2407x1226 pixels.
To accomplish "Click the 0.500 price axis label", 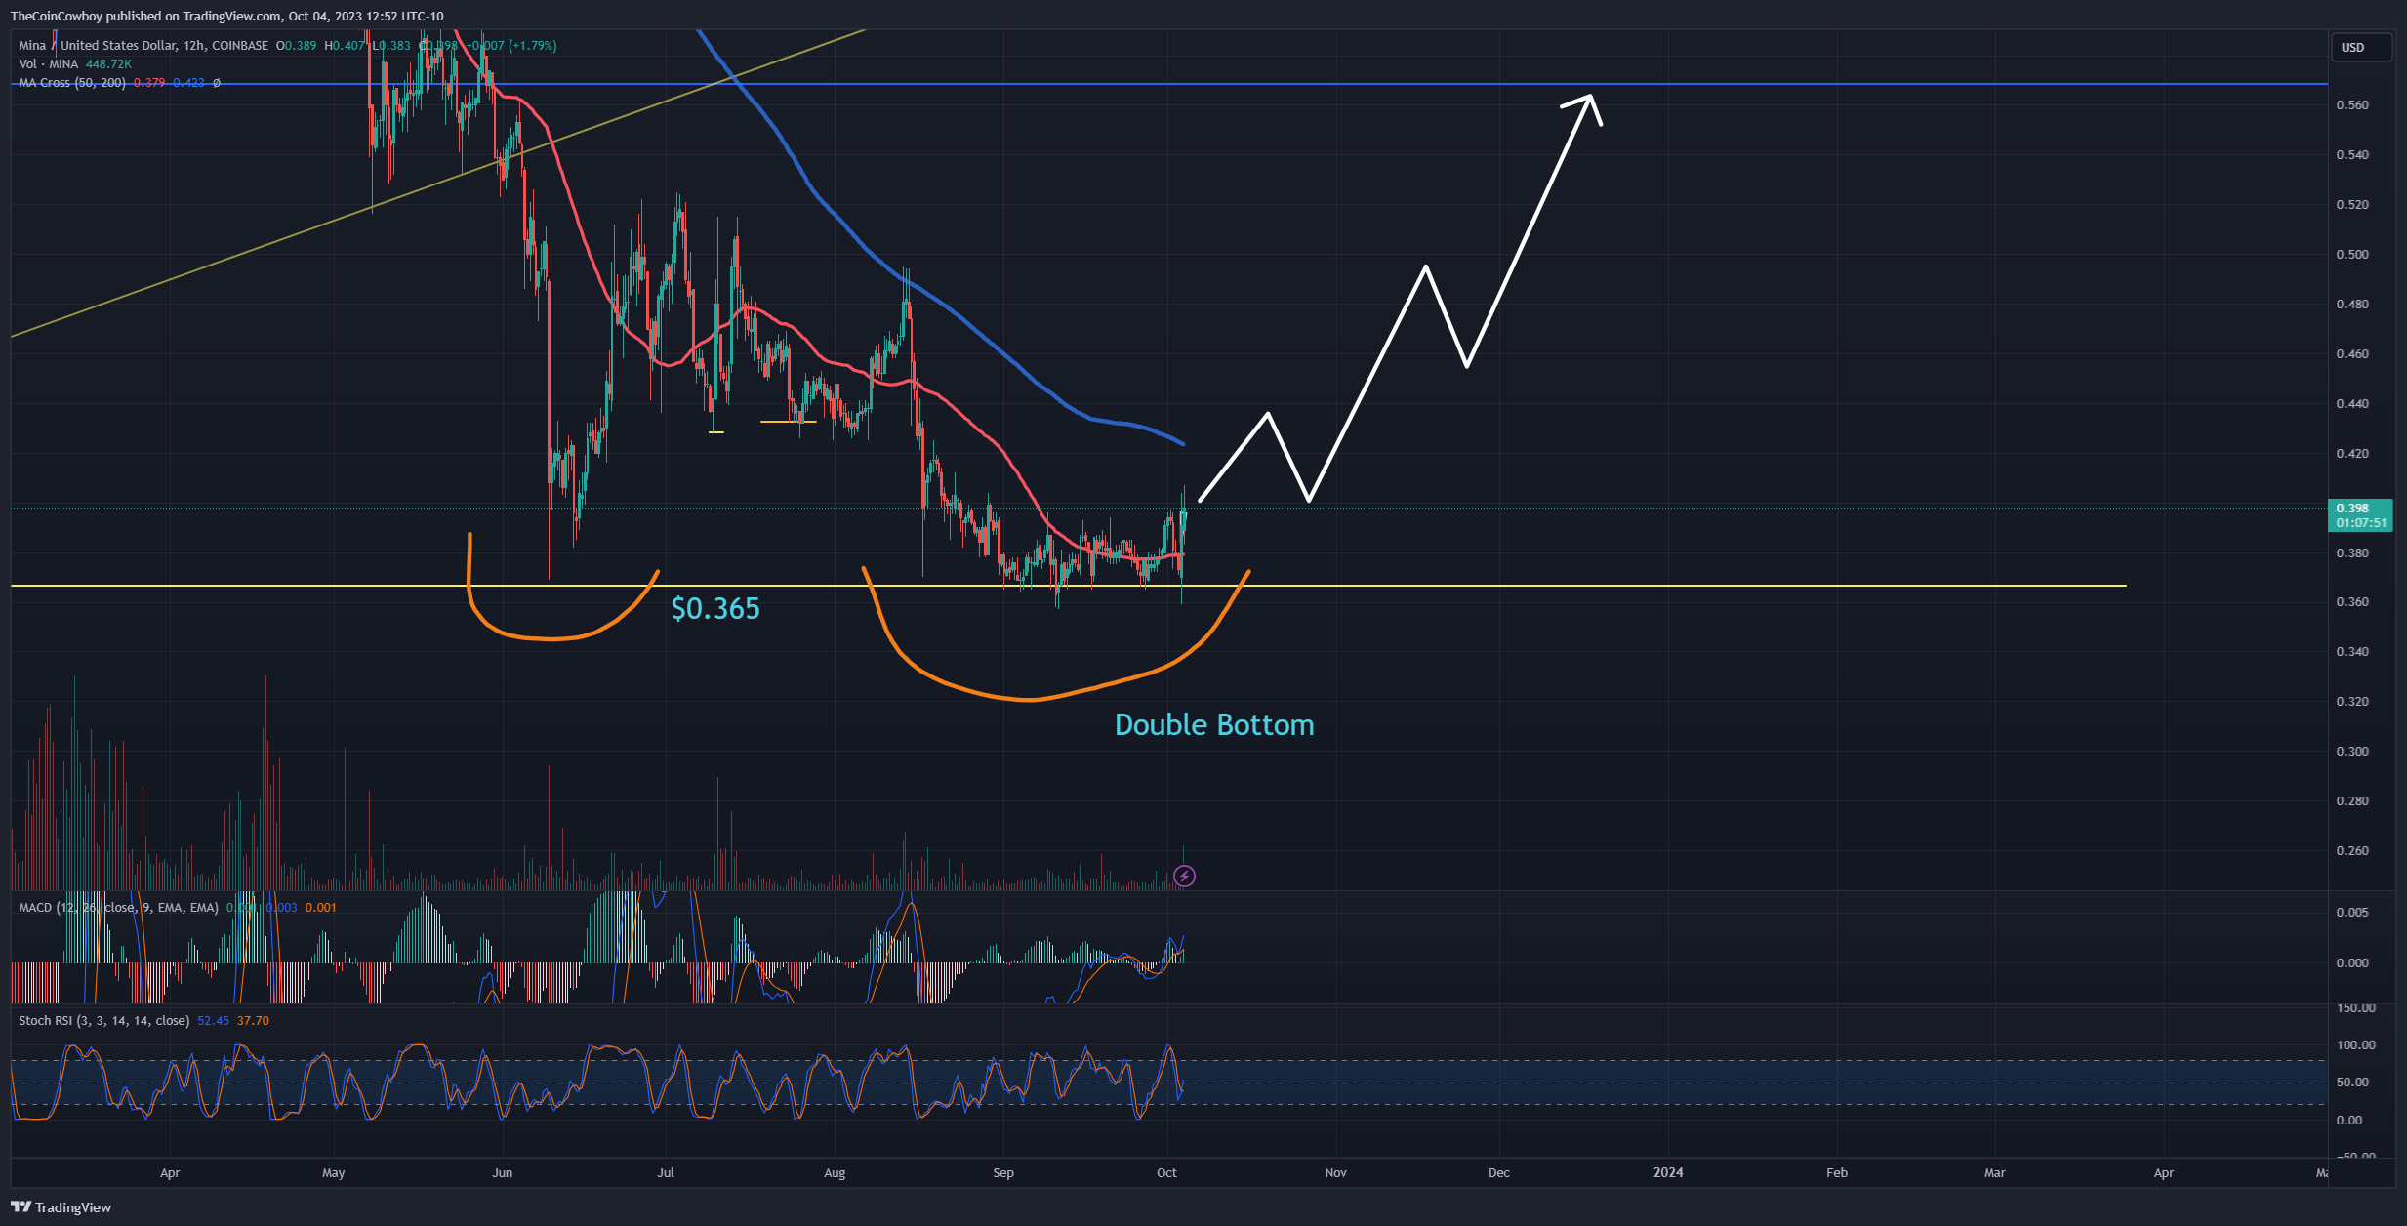I will pyautogui.click(x=2352, y=254).
